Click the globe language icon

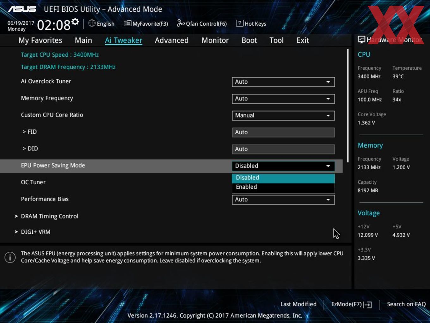[92, 23]
